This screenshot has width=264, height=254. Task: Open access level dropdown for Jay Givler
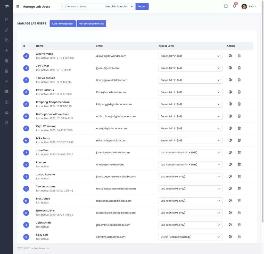[x=190, y=68]
